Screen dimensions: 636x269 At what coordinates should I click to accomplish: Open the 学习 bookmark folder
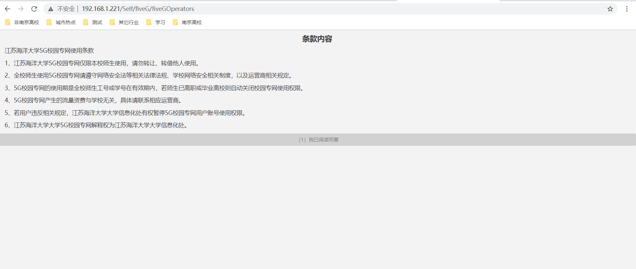point(156,22)
